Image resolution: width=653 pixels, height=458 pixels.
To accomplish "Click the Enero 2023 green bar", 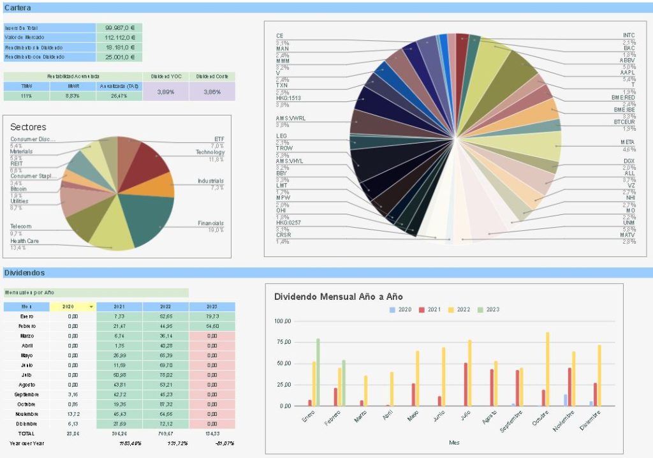I will point(318,372).
